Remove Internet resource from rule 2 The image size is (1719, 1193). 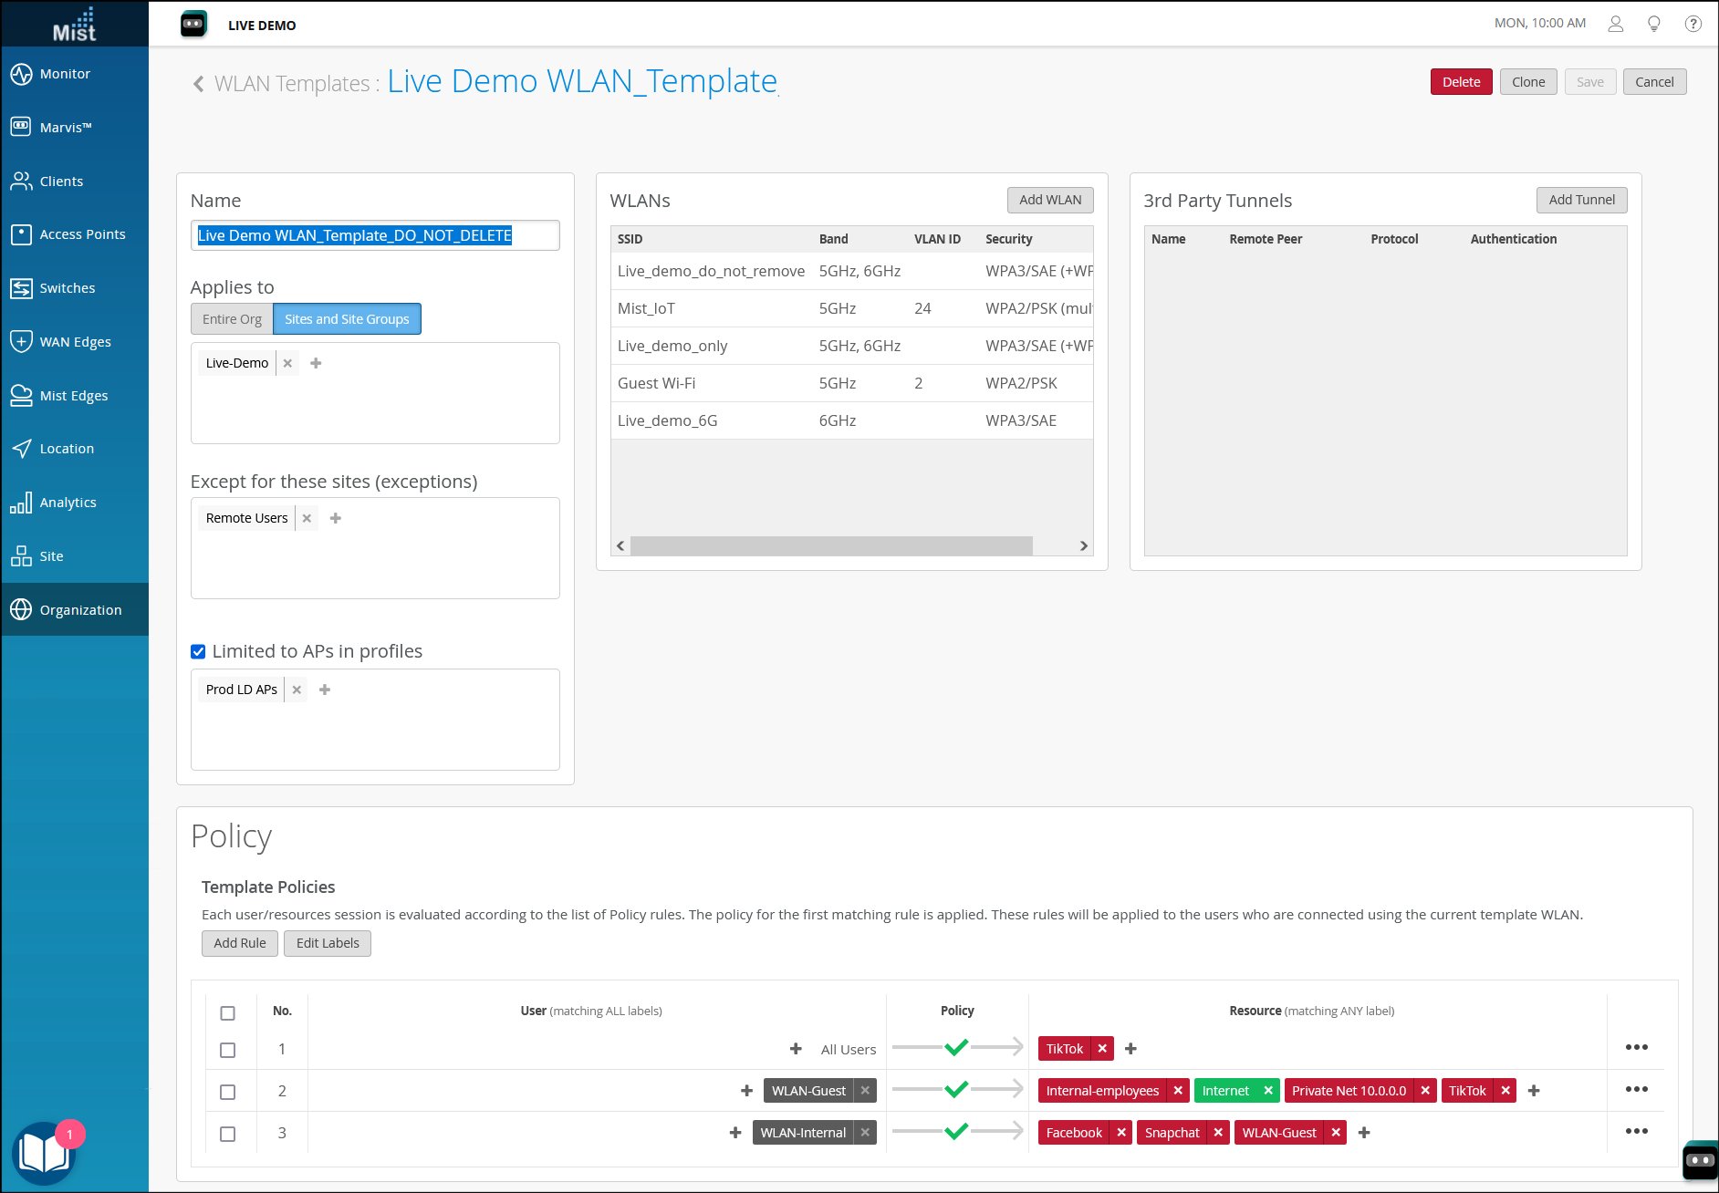[1267, 1091]
